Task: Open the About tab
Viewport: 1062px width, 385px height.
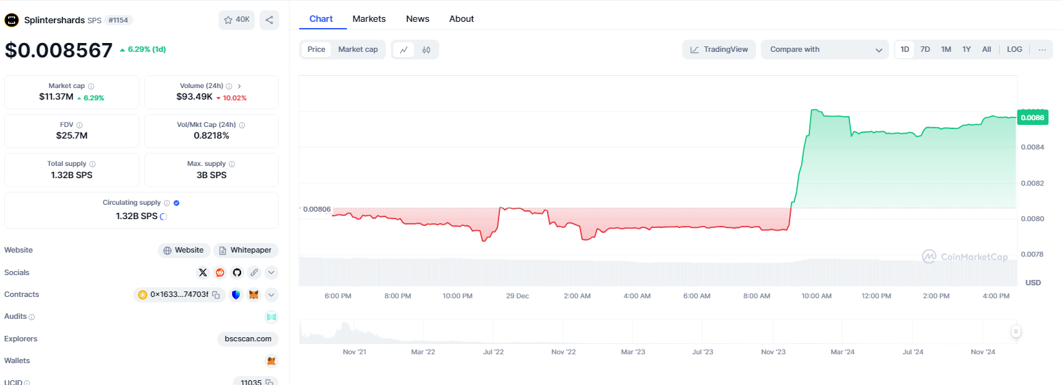Action: pos(462,18)
